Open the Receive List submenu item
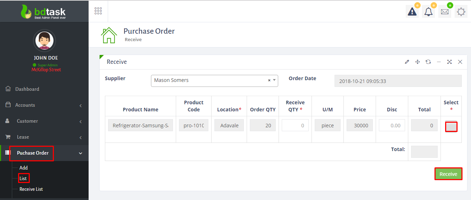 (x=31, y=189)
